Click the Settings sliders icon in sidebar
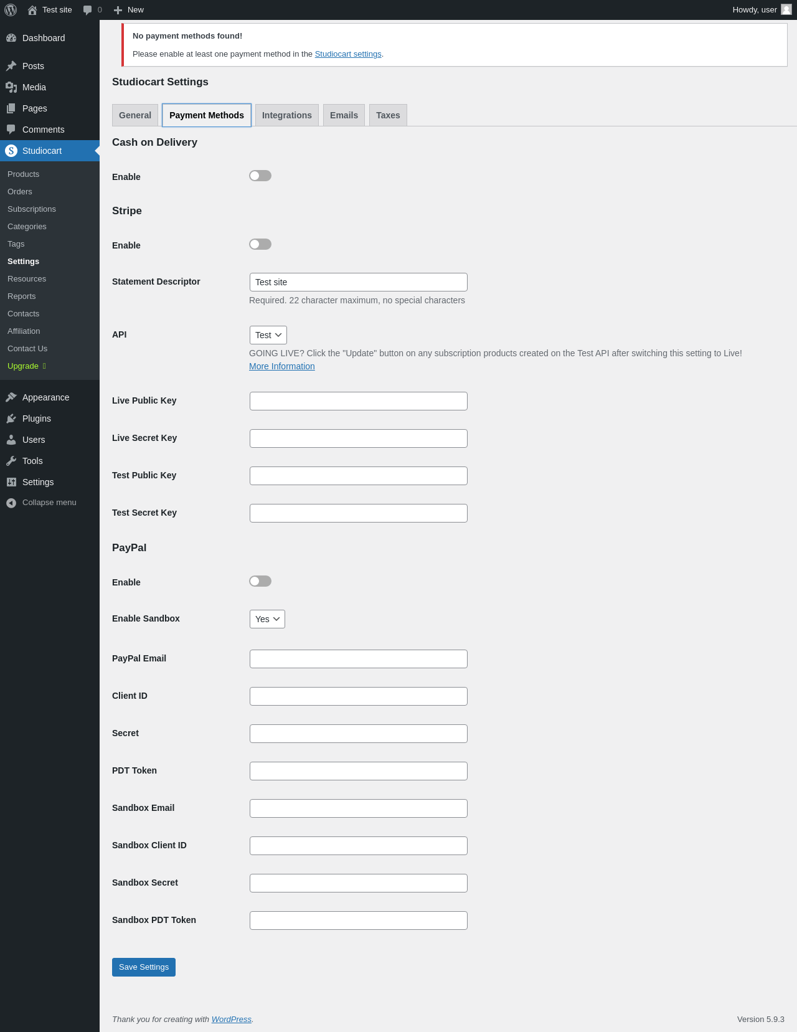This screenshot has width=797, height=1032. [11, 482]
